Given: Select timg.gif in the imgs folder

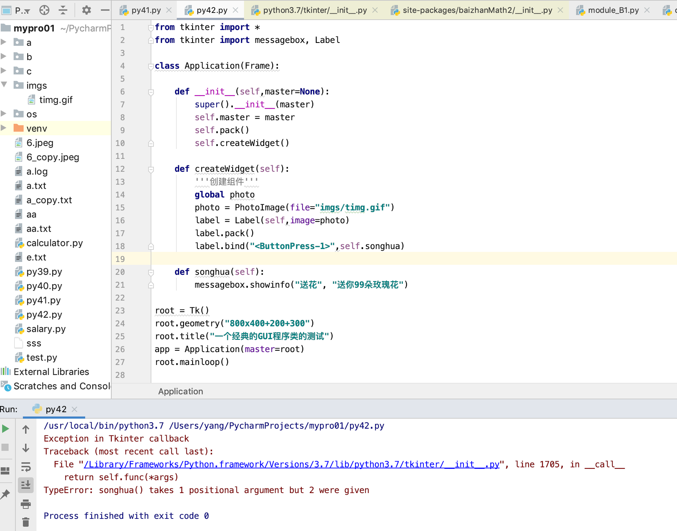Looking at the screenshot, I should click(x=56, y=100).
